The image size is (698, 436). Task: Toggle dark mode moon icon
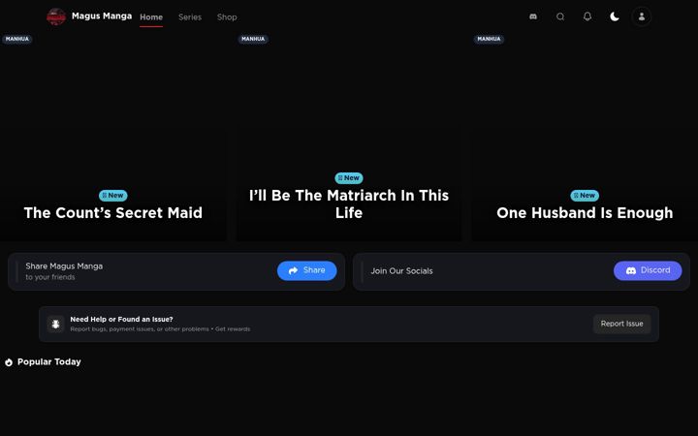[615, 16]
